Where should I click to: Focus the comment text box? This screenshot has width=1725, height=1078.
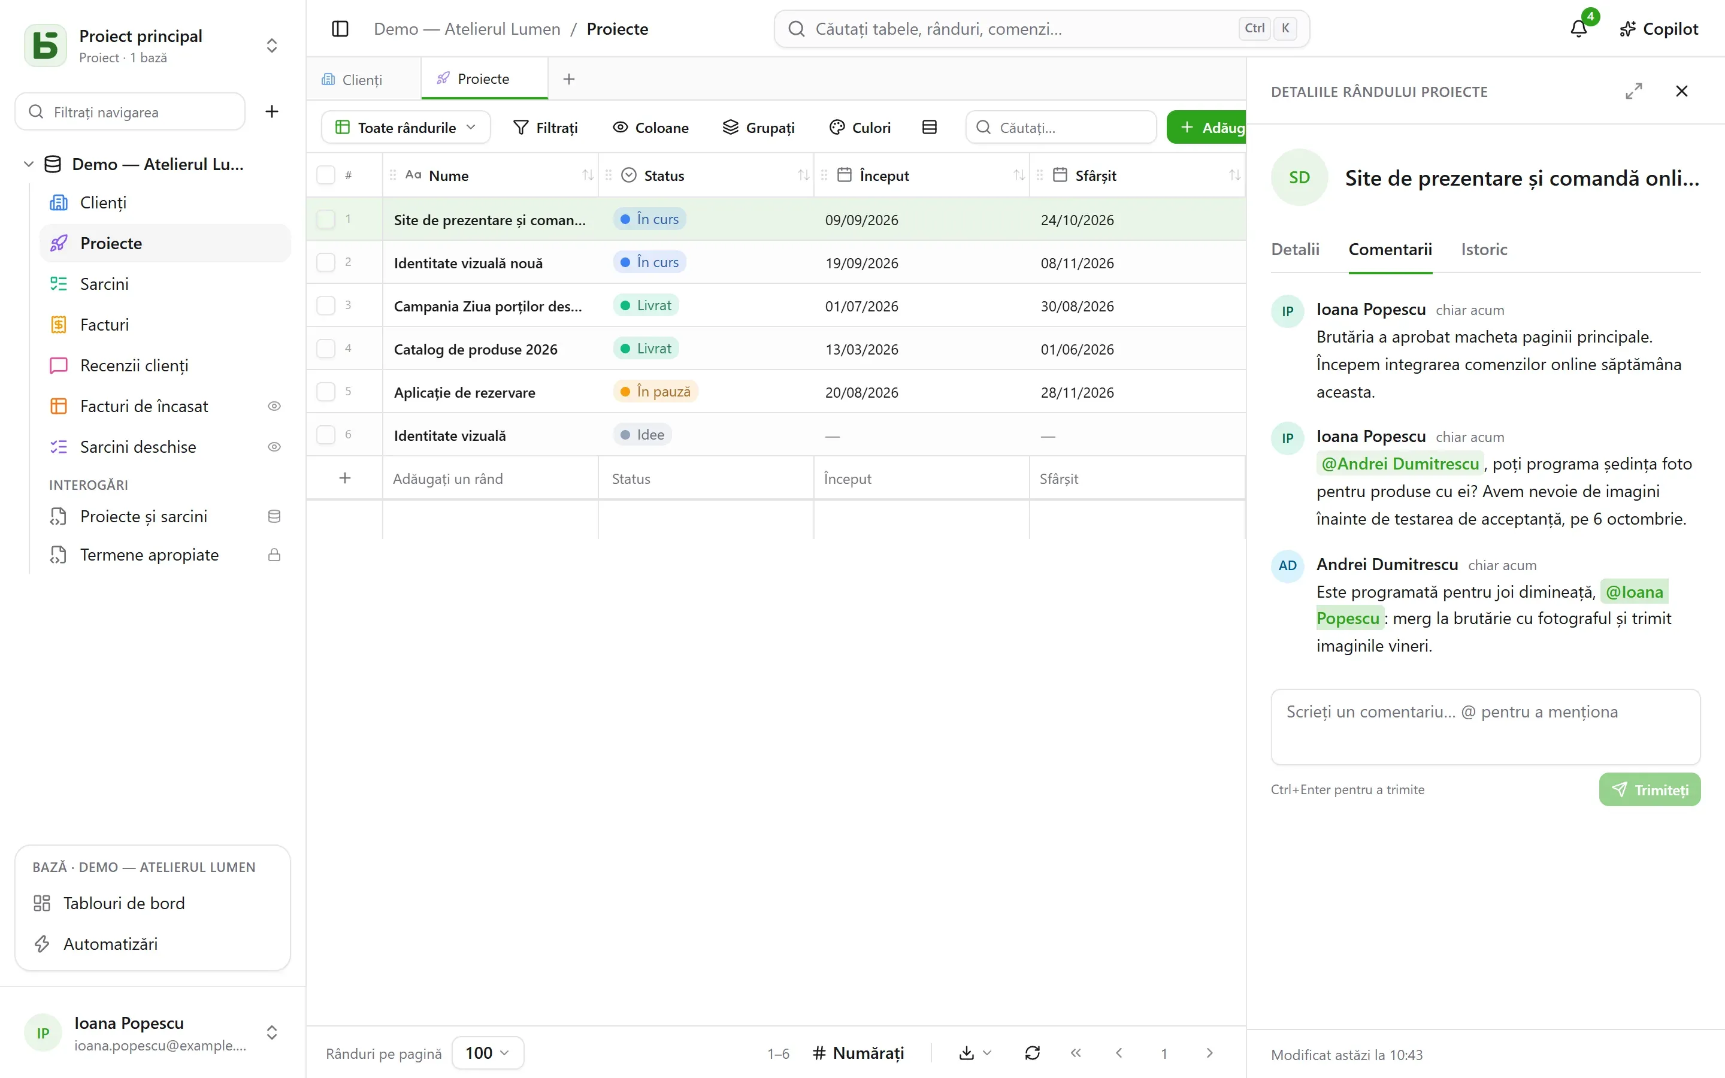tap(1485, 727)
